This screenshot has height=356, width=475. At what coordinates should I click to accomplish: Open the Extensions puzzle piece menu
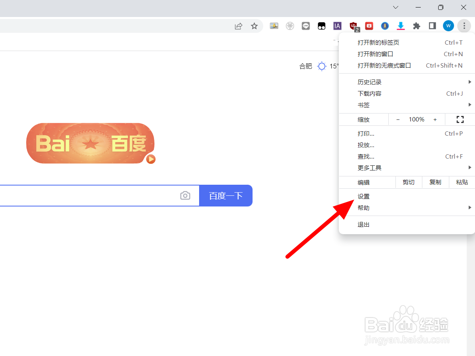click(416, 26)
